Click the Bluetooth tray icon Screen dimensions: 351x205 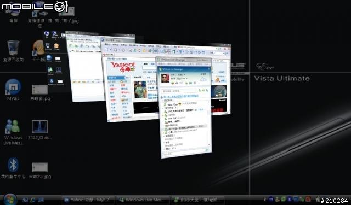pos(290,199)
